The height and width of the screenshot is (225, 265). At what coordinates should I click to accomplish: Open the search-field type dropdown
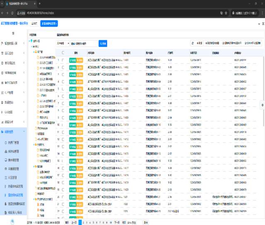(x=63, y=43)
